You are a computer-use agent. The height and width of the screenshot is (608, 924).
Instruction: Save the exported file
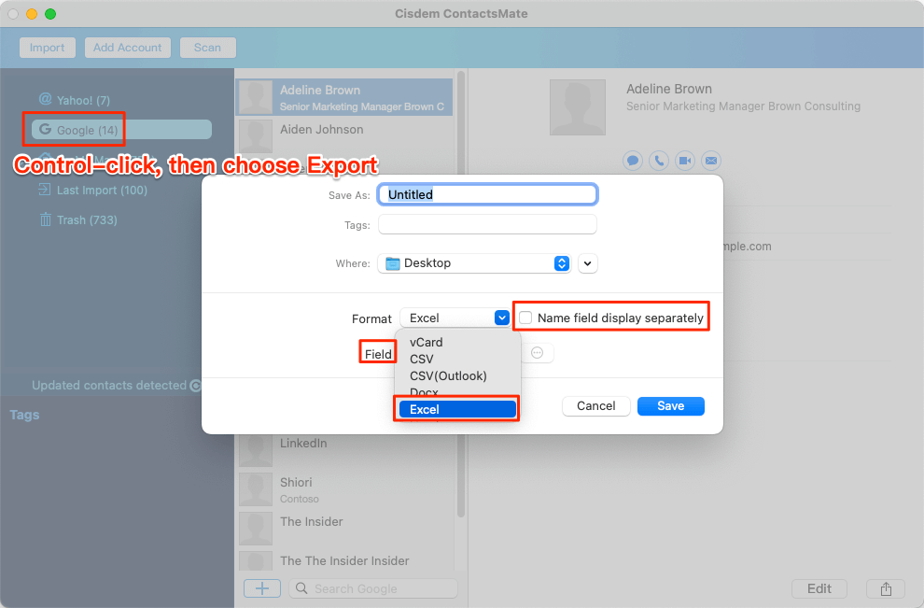tap(671, 405)
